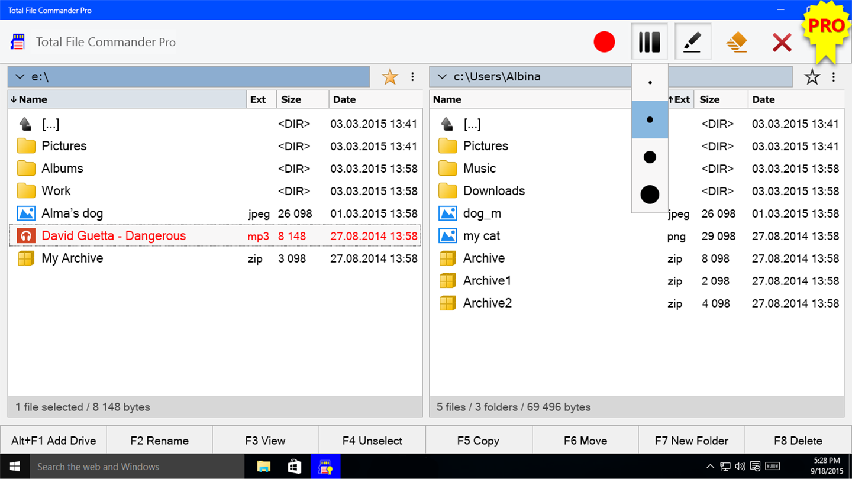The image size is (852, 479).
Task: Click the Archive zip icon
Action: click(x=448, y=258)
